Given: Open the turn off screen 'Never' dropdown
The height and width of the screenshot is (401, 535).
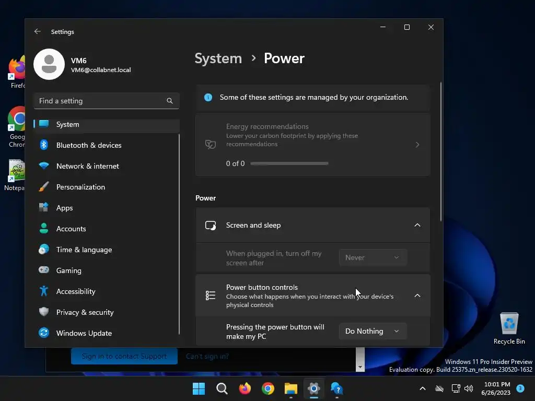Looking at the screenshot, I should coord(373,257).
